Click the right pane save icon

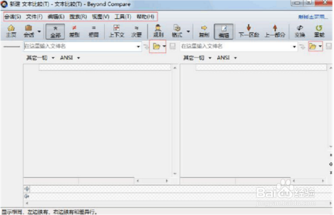tap(329, 46)
